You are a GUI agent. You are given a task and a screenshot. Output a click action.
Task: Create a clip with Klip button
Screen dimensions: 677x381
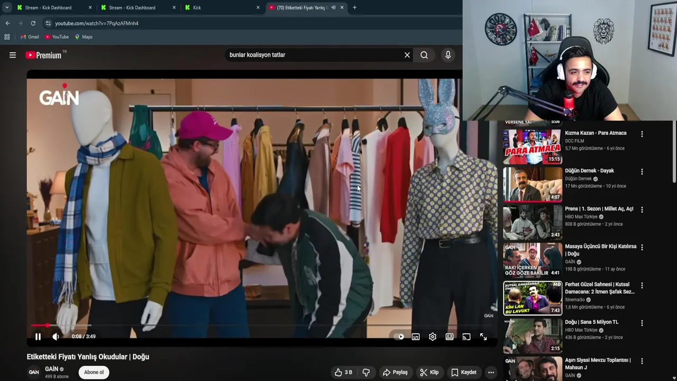pos(429,373)
